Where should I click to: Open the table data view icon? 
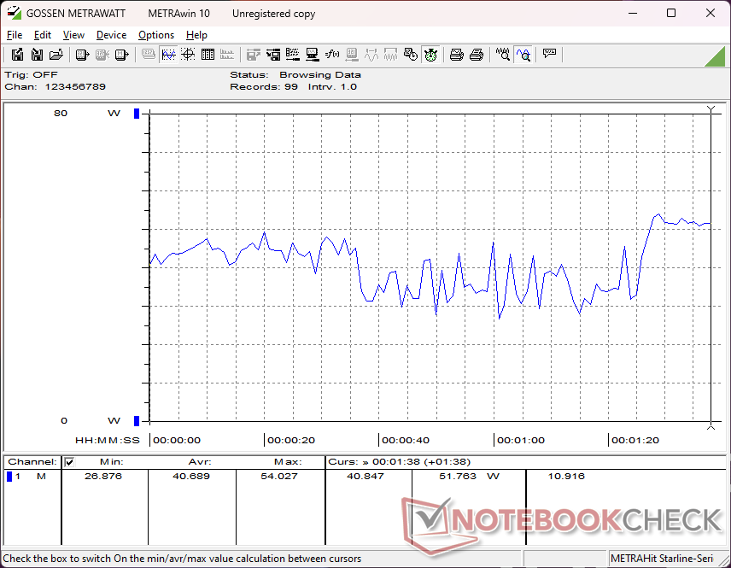click(x=208, y=55)
